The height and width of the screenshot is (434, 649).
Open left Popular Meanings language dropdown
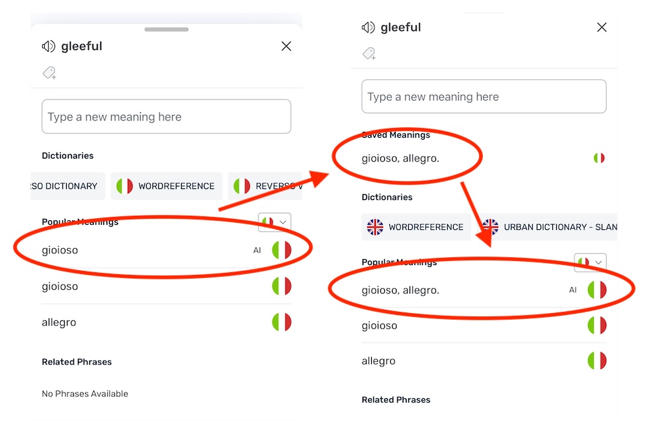pos(275,222)
